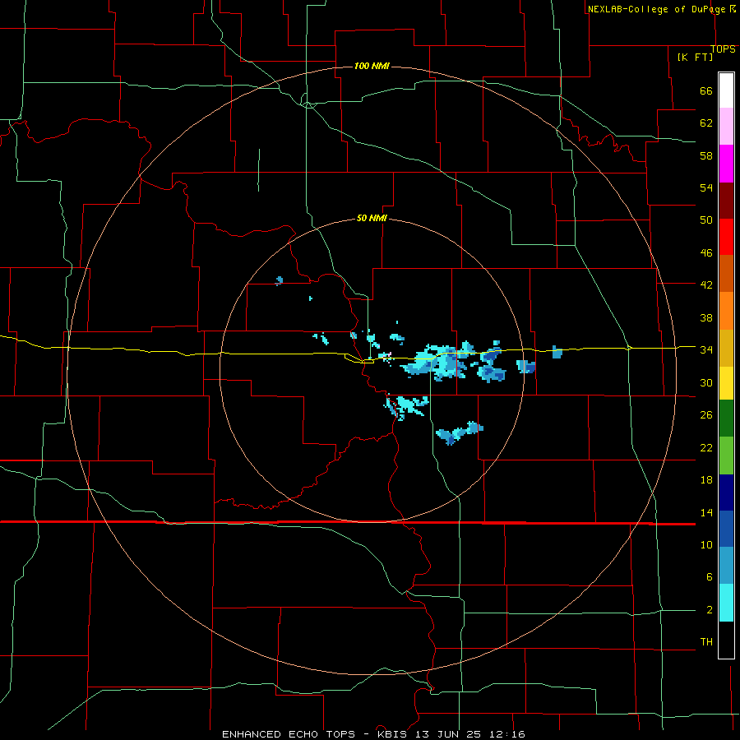Screen dimensions: 740x740
Task: Click the 2 legend value
Action: click(709, 610)
